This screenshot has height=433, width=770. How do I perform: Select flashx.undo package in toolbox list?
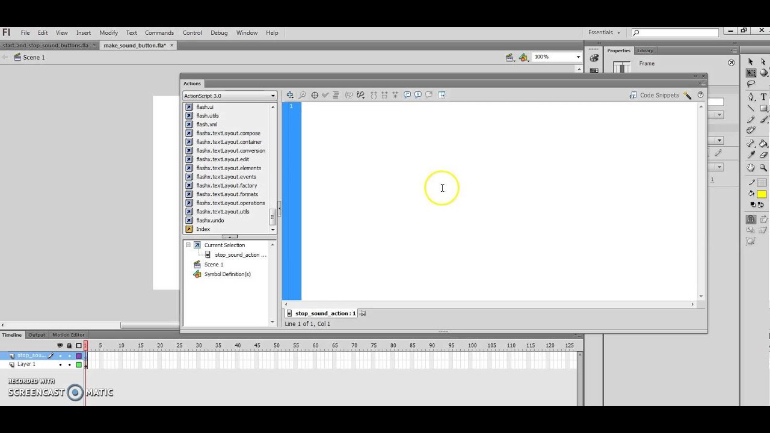(210, 221)
